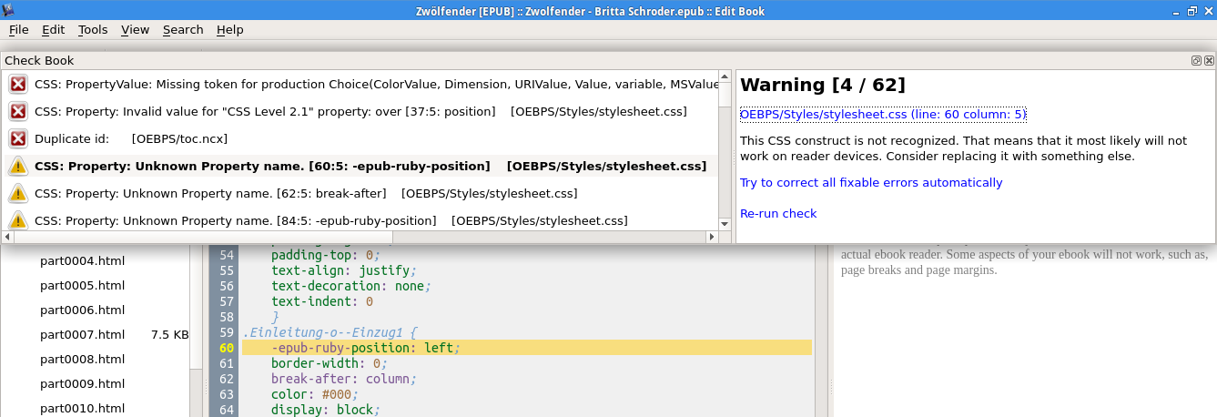The height and width of the screenshot is (417, 1217).
Task: Select the 'Unknown Property name [62:5: break-after]' warning
Action: pos(360,194)
